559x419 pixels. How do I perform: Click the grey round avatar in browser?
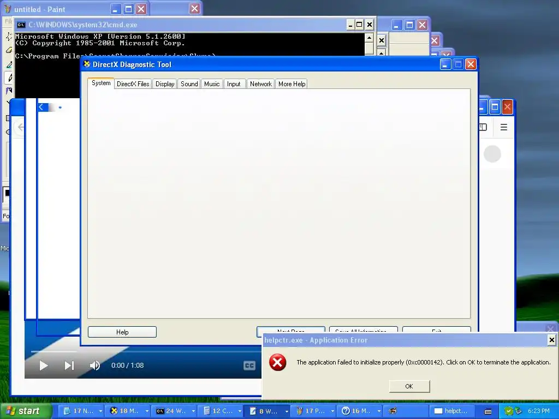492,154
